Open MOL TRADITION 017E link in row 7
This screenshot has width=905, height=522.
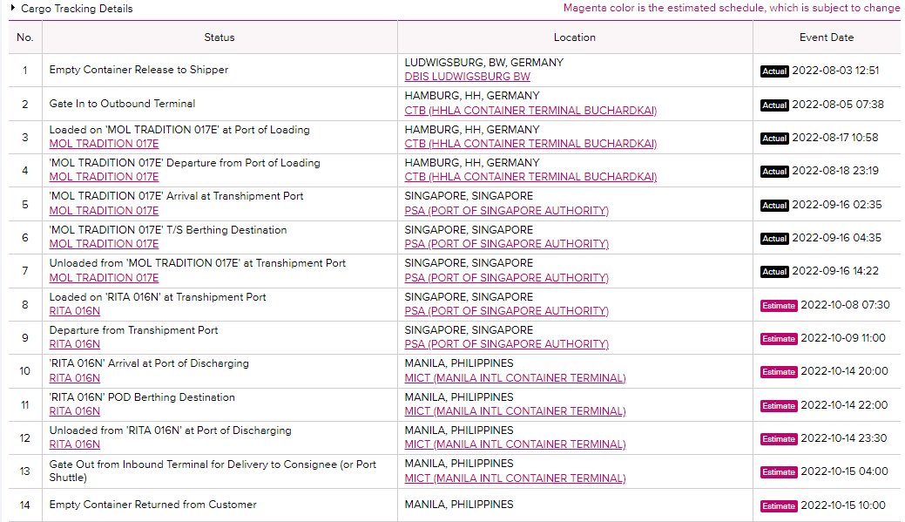[x=104, y=277]
